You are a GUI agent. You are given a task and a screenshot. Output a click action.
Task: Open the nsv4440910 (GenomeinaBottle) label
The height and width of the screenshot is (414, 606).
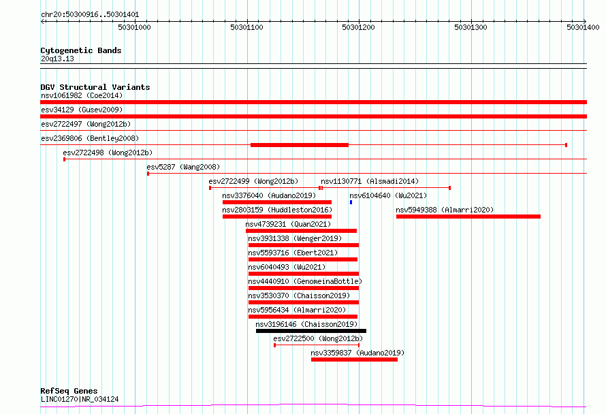tap(305, 281)
